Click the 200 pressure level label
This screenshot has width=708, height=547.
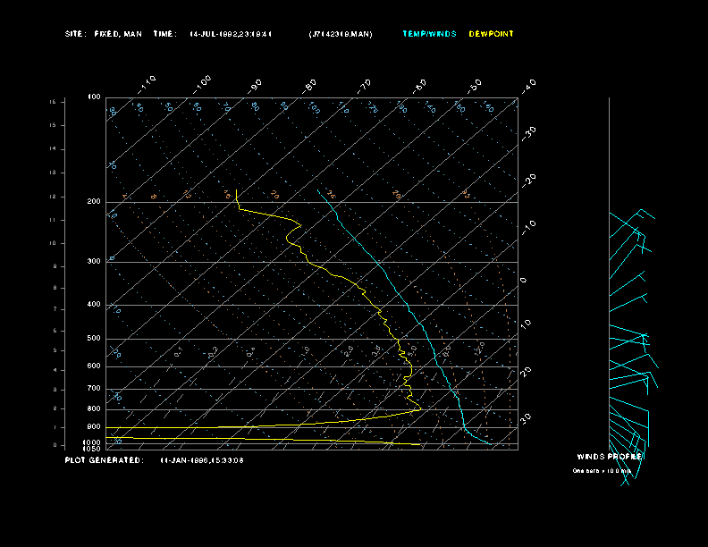(94, 202)
